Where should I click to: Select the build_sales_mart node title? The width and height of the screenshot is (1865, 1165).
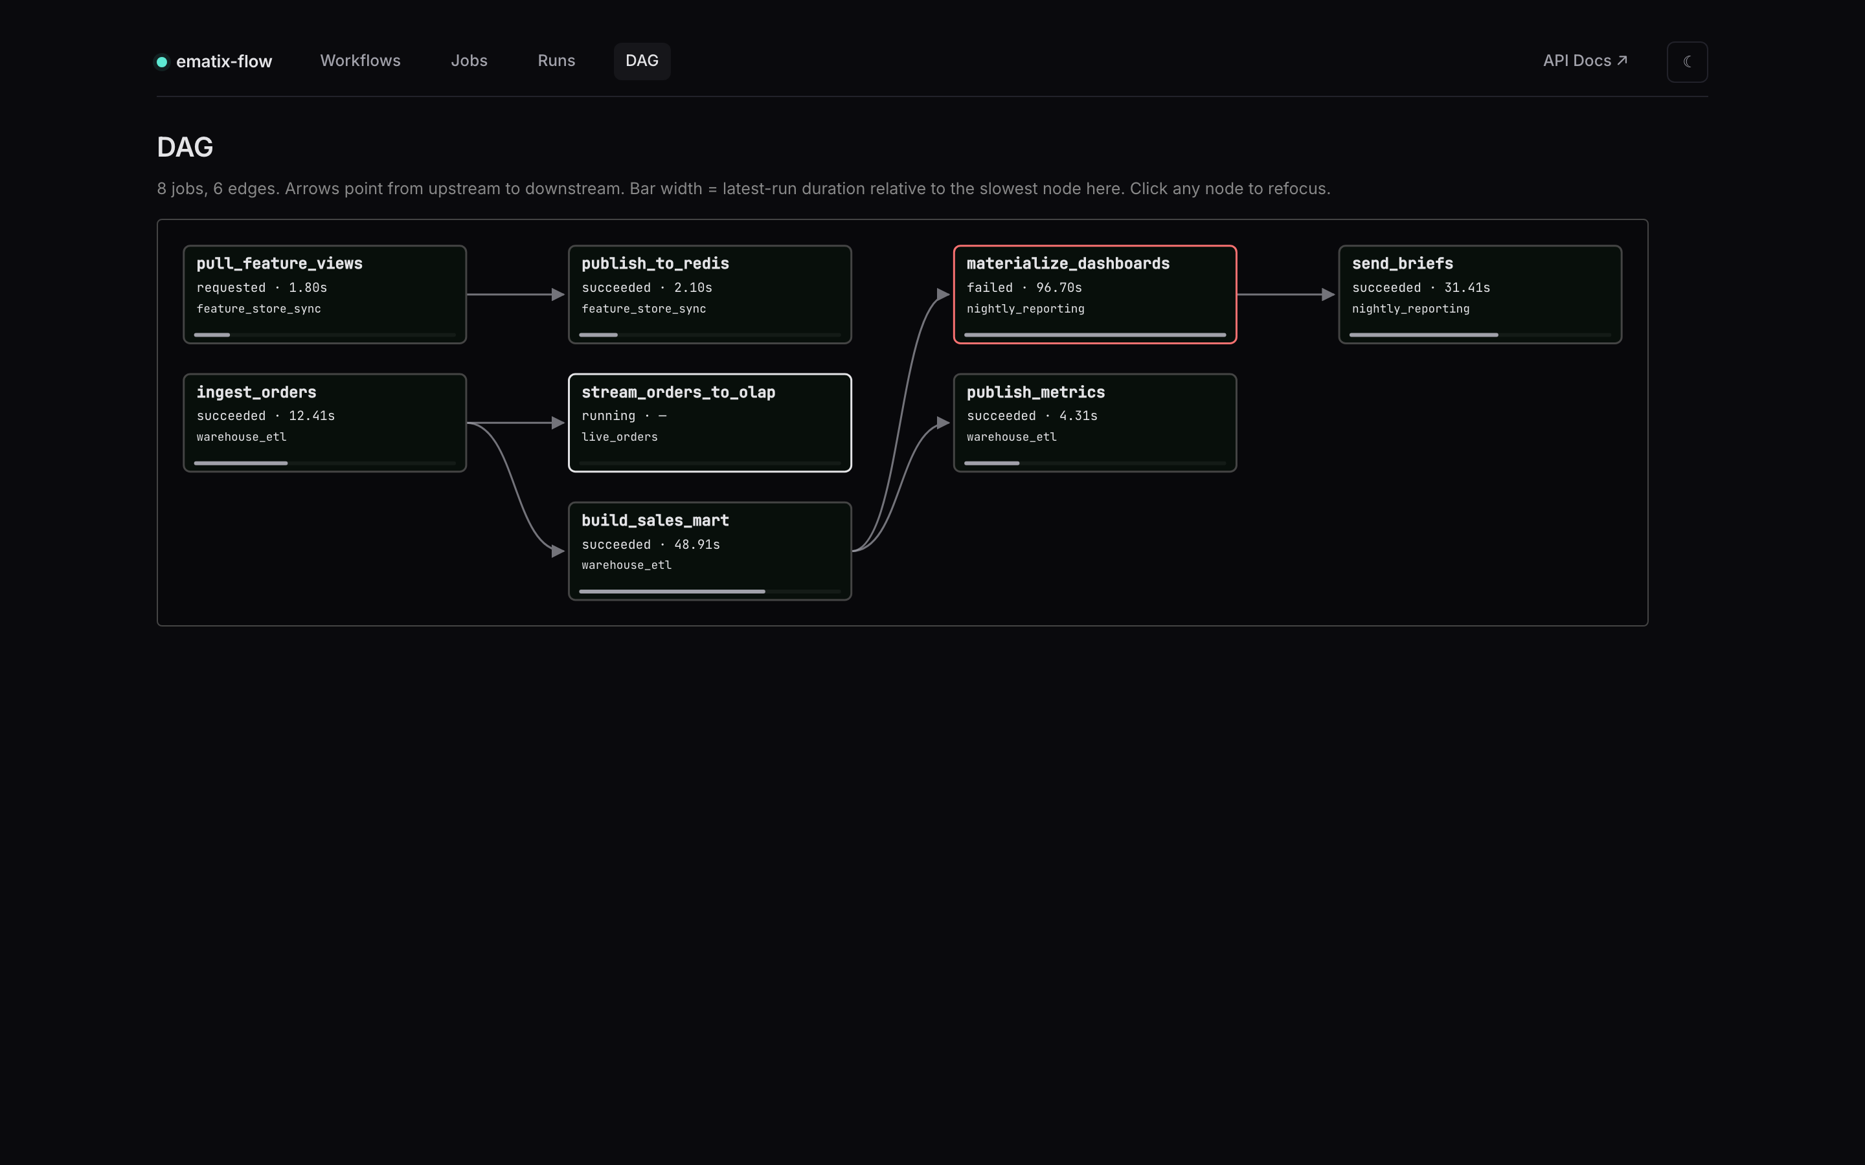coord(655,521)
